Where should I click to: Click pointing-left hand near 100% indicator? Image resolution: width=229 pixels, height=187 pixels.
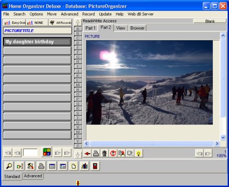coord(199,154)
